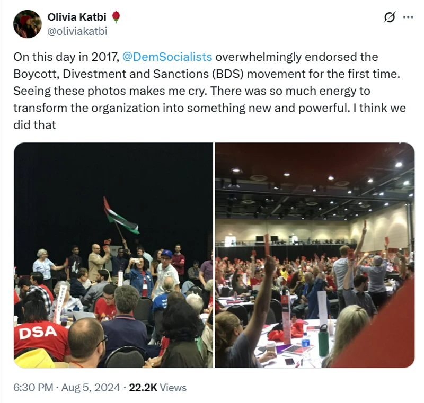Click the Olivia Katbi display name
424x403 pixels.
point(77,17)
